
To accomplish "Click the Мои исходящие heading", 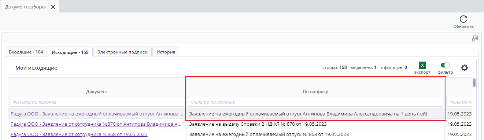I will (x=36, y=68).
